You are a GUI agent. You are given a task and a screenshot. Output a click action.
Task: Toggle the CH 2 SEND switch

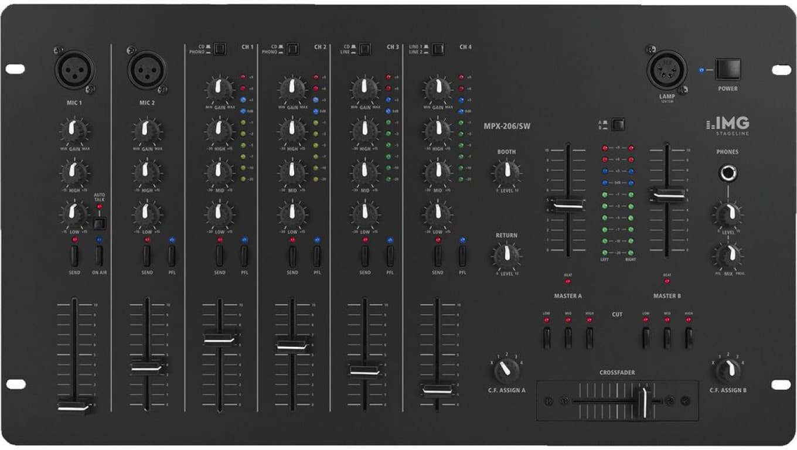[292, 256]
